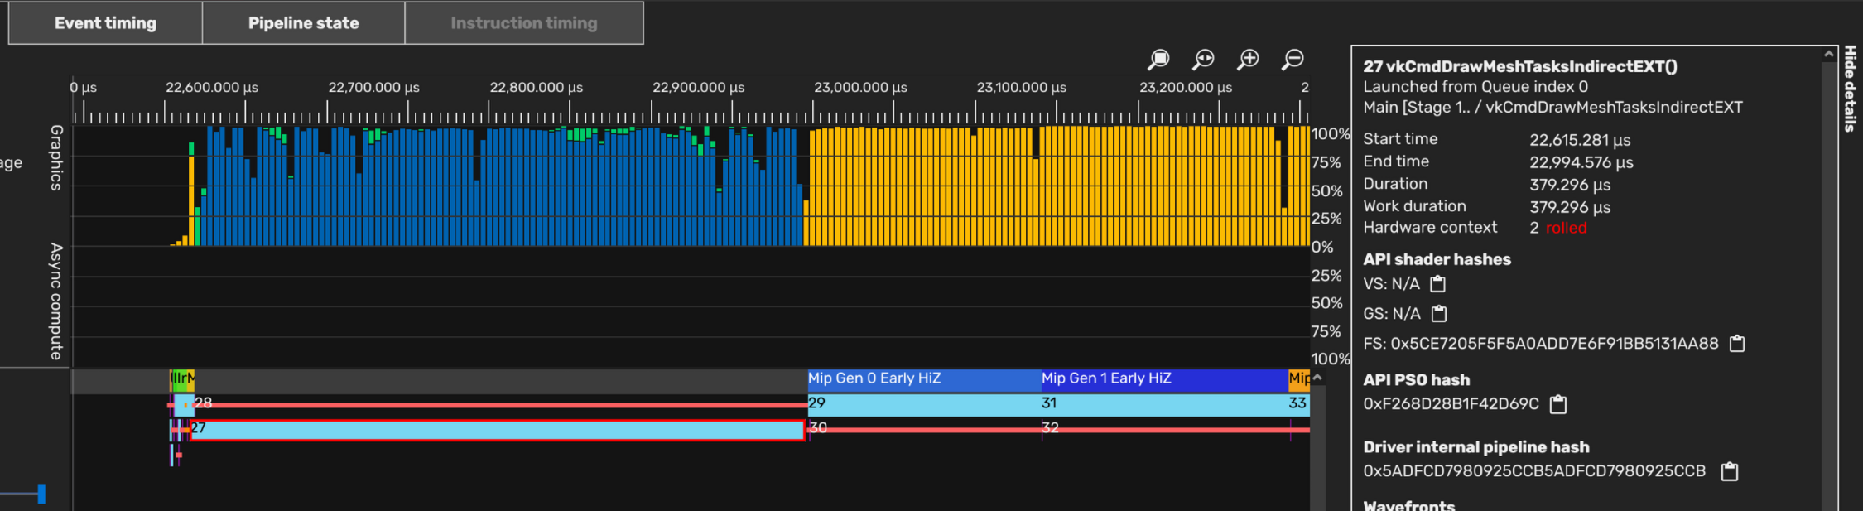Switch to the Event timing tab
The image size is (1863, 511).
[105, 23]
